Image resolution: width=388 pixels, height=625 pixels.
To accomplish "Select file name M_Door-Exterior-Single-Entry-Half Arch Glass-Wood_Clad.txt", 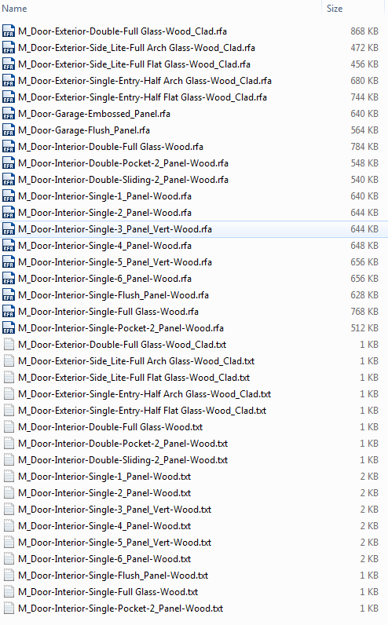I will 145,394.
